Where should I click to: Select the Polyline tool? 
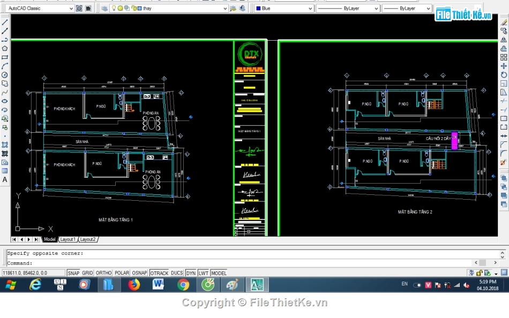(4, 40)
